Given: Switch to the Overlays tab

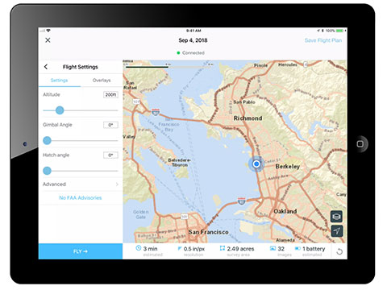Looking at the screenshot, I should click(x=102, y=81).
